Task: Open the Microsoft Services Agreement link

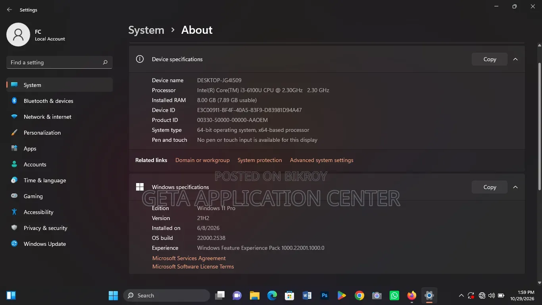Action: [x=189, y=258]
